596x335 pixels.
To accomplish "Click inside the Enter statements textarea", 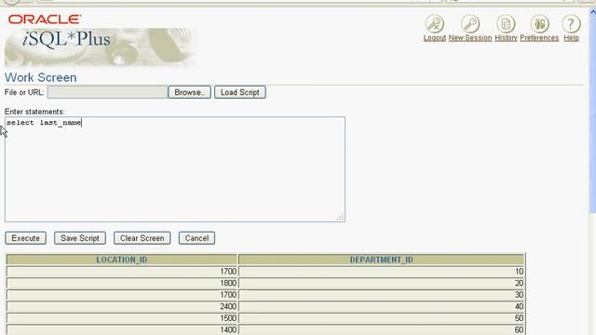I will pos(175,169).
